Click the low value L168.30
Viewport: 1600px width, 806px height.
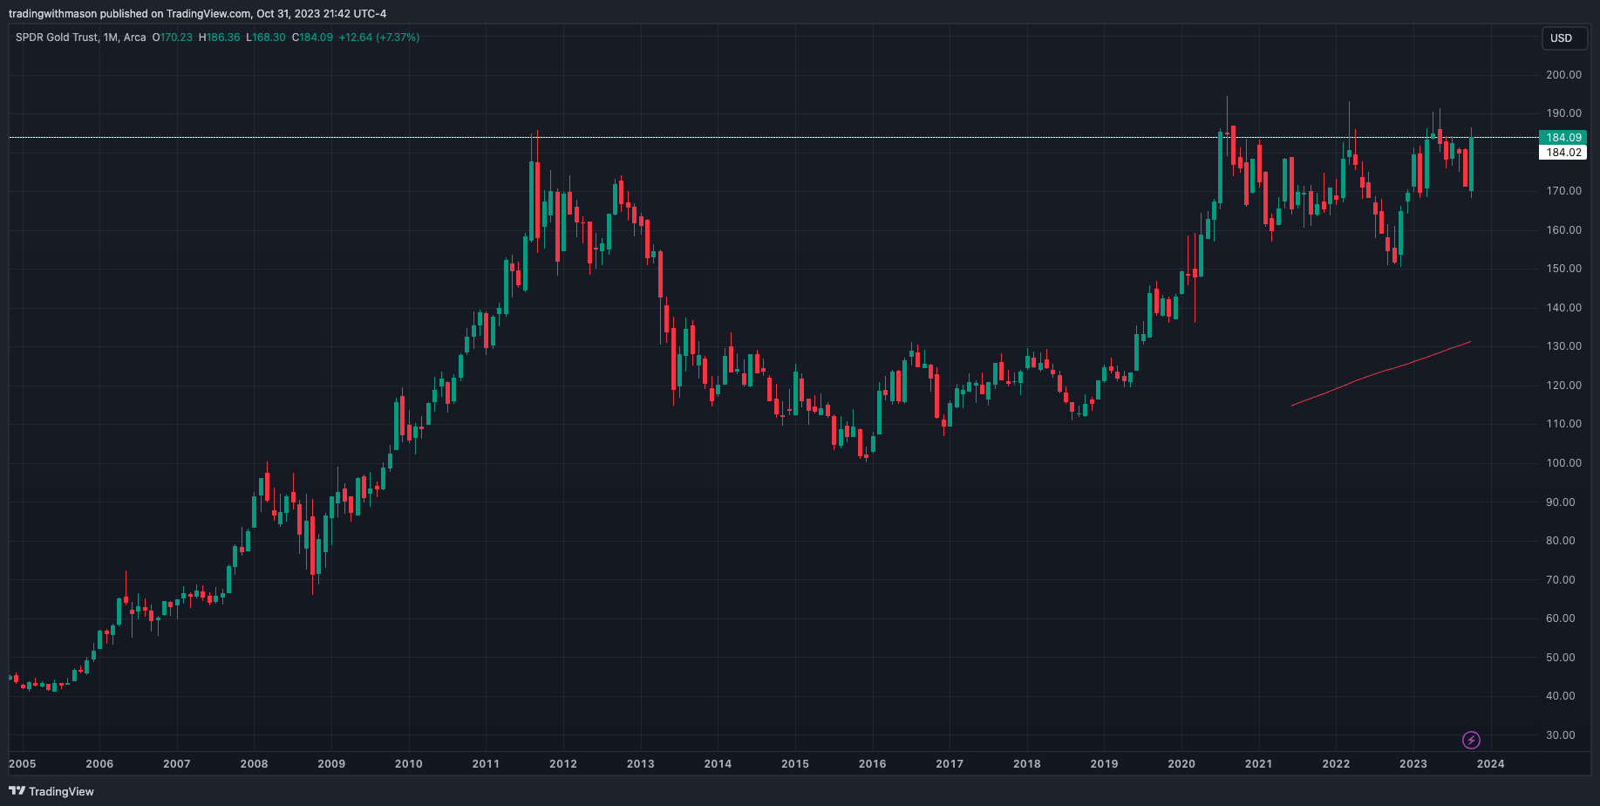(x=266, y=38)
